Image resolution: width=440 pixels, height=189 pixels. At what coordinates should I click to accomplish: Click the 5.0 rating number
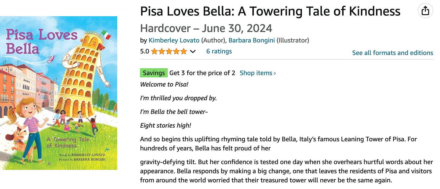144,51
